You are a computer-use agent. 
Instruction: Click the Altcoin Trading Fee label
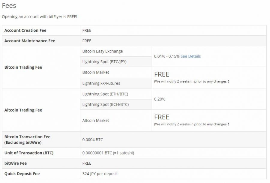coord(23,110)
